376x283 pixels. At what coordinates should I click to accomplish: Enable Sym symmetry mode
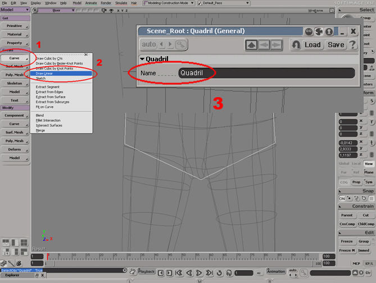[369, 182]
